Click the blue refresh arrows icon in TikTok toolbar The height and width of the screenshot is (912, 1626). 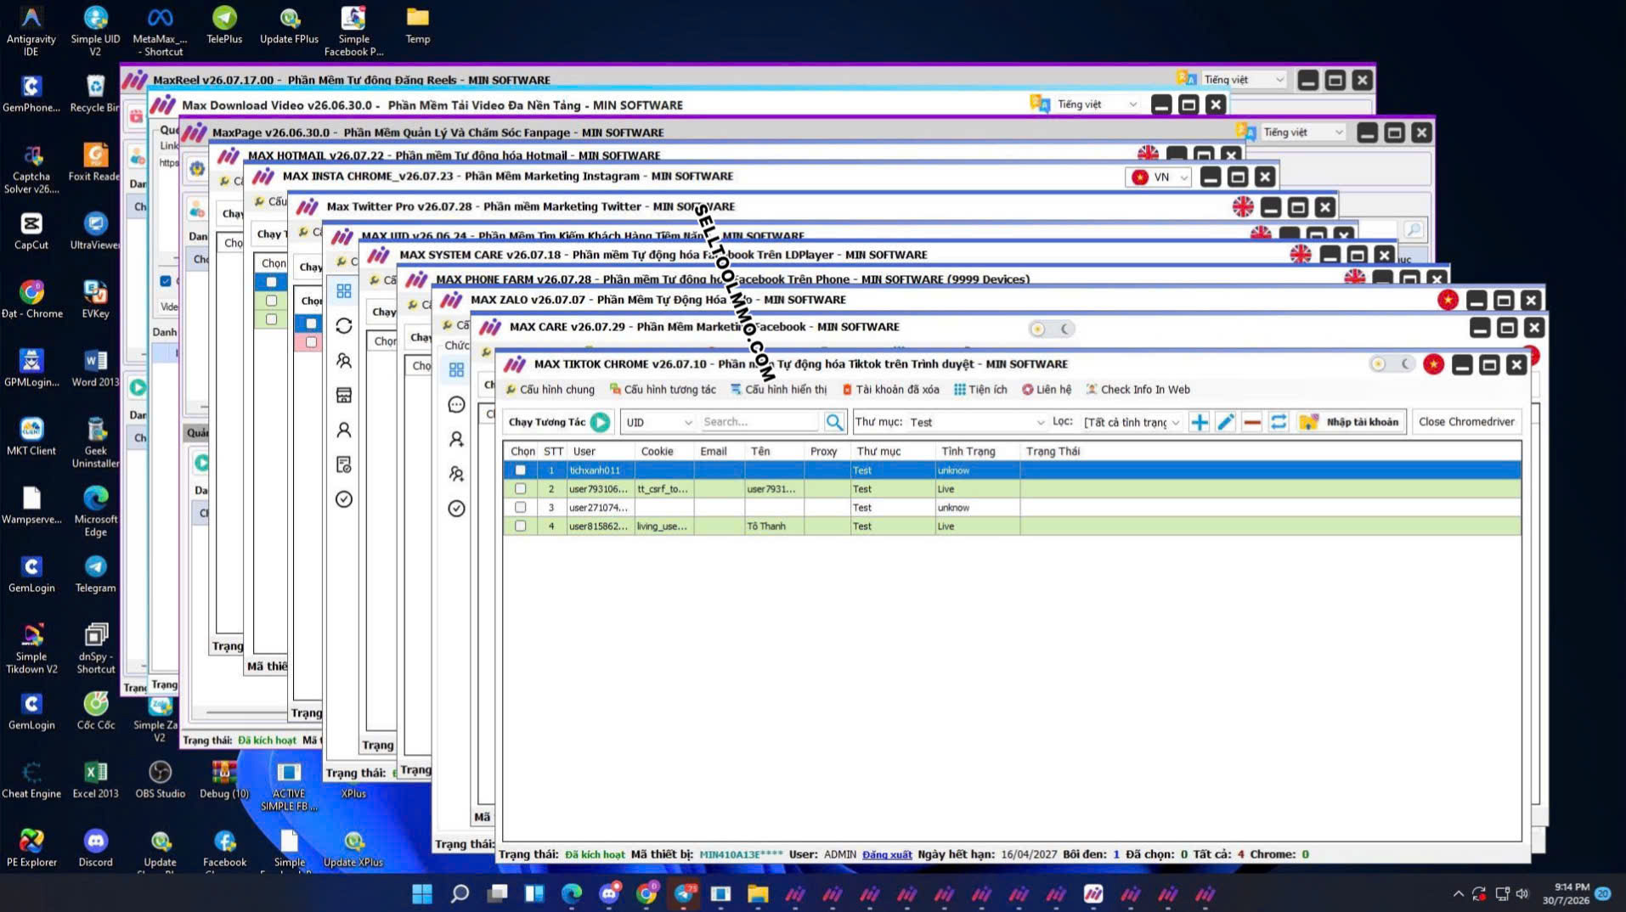[x=1278, y=422]
